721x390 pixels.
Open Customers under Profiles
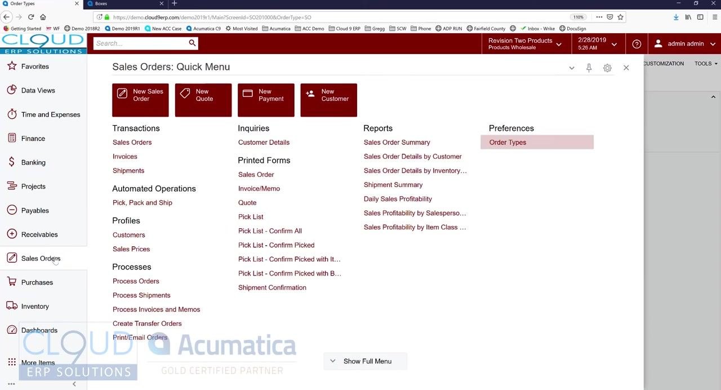click(129, 235)
